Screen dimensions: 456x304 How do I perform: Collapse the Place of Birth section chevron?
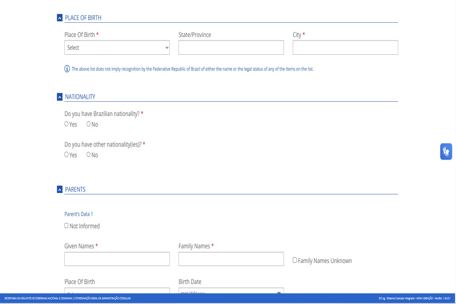point(60,18)
